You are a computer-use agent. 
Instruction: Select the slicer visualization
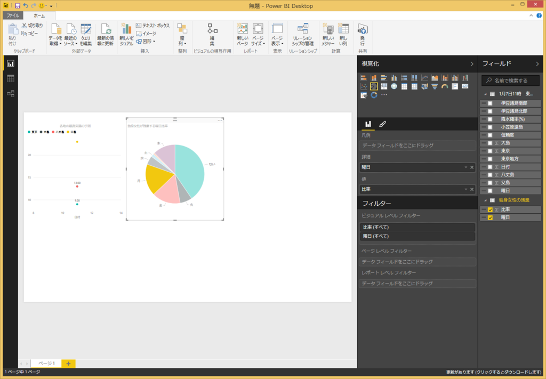364,95
